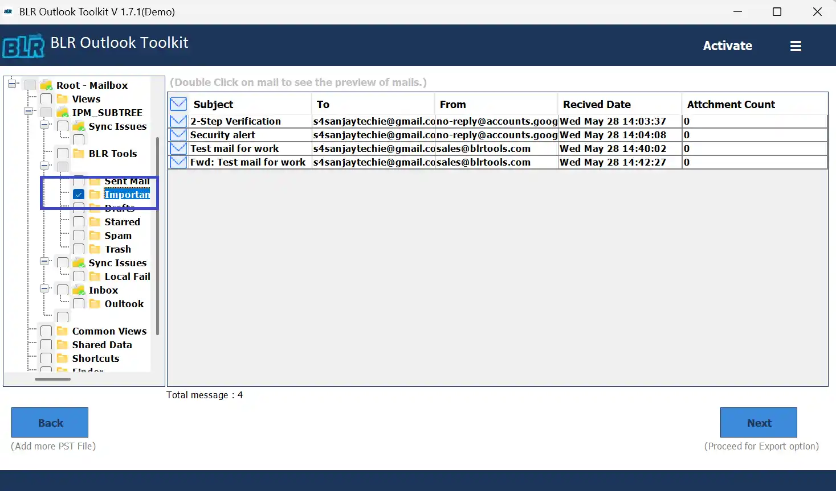Click the envelope icon on the 2-Step Verification row
Image resolution: width=836 pixels, height=491 pixels.
(x=178, y=121)
